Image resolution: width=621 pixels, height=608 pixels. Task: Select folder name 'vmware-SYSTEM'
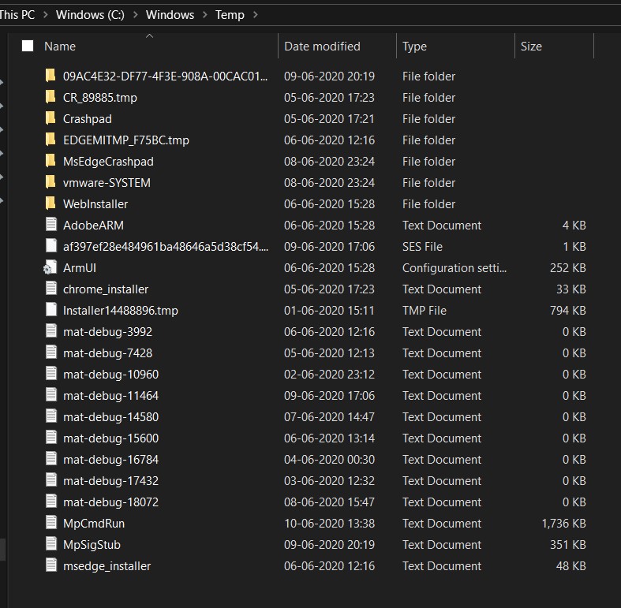[x=107, y=182]
